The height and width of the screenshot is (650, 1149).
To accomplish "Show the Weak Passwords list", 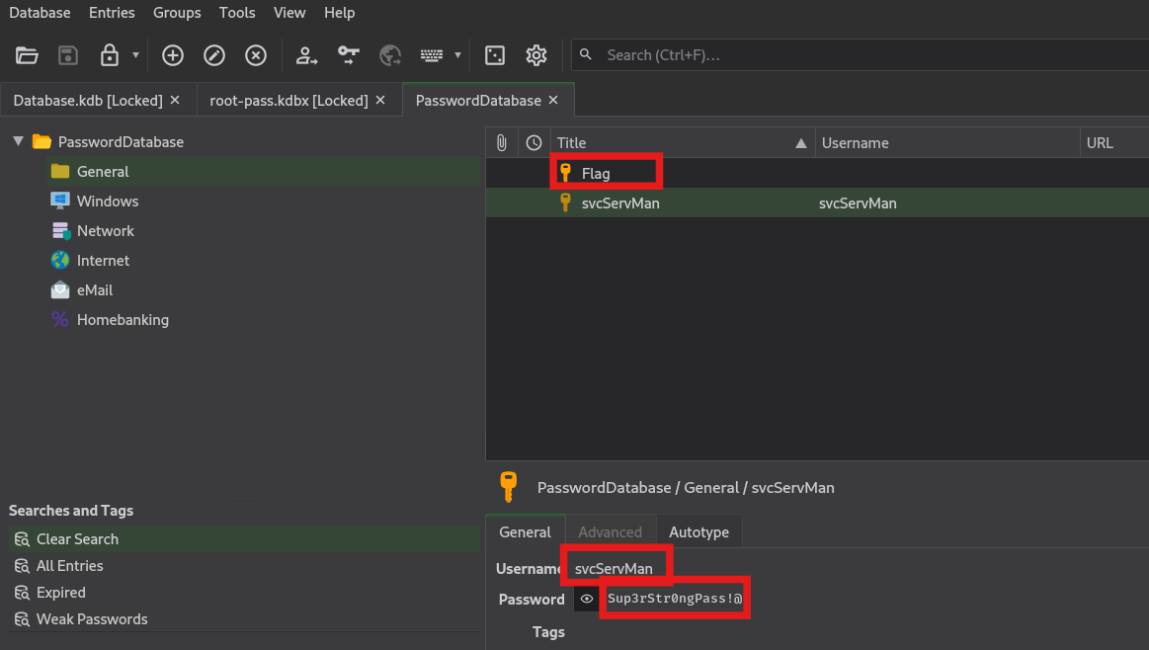I will [91, 619].
